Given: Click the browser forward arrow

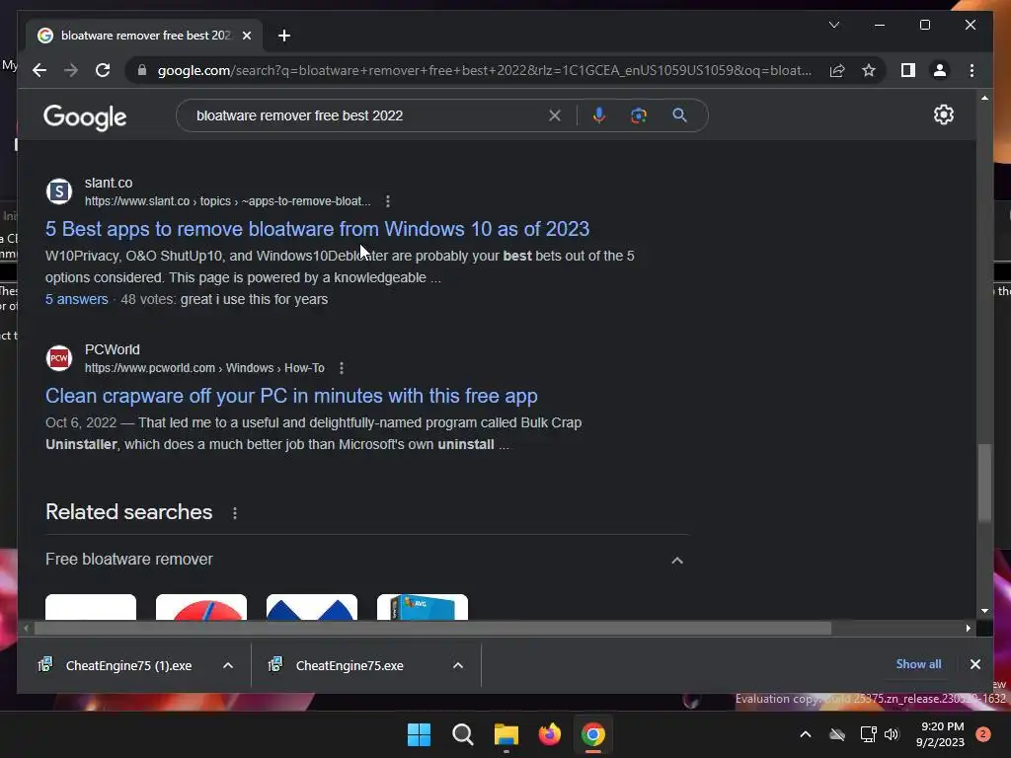Looking at the screenshot, I should tap(71, 70).
